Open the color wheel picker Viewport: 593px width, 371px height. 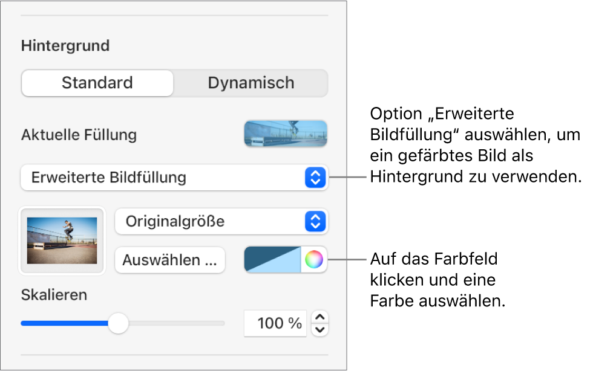pos(313,260)
